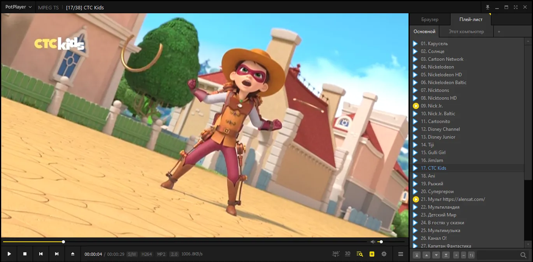Stop playback with the Stop button

[x=25, y=254]
